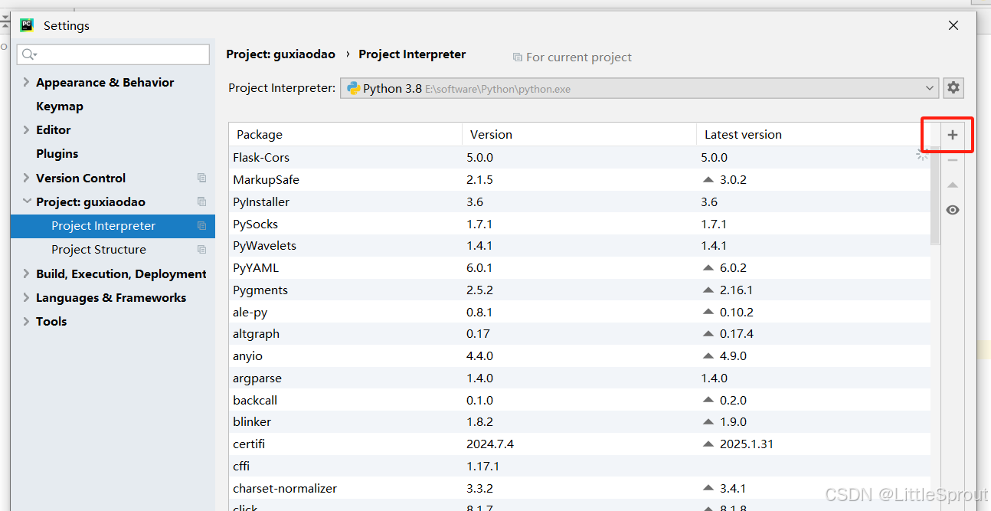Select Keymap in settings tree
This screenshot has width=991, height=511.
[60, 106]
